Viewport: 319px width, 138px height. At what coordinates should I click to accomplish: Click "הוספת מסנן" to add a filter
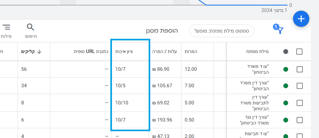[x=162, y=31]
